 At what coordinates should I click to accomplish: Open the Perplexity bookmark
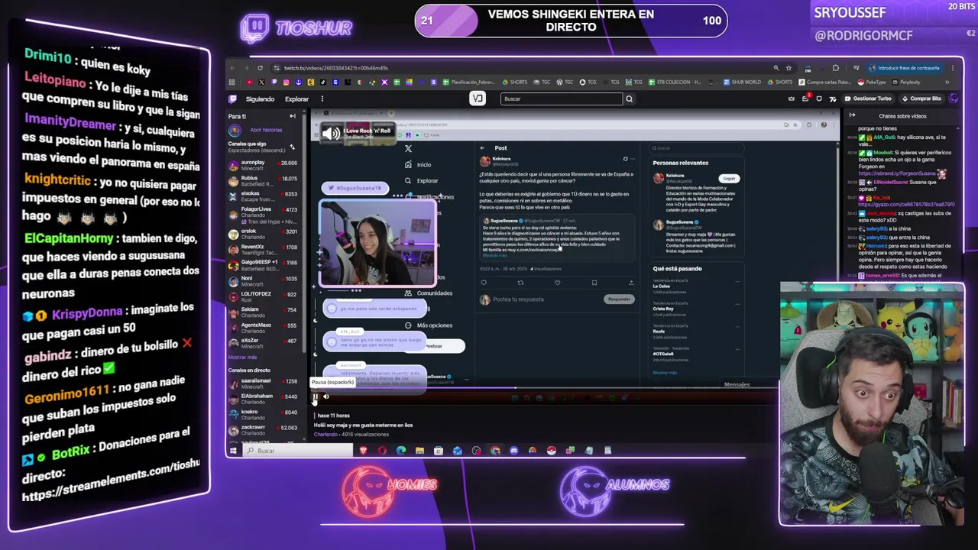[x=907, y=82]
